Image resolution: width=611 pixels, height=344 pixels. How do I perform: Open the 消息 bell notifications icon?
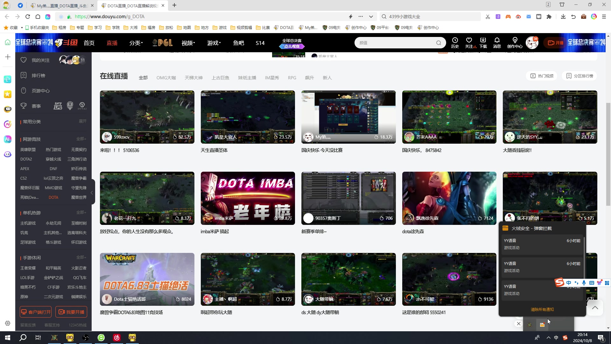click(x=497, y=42)
